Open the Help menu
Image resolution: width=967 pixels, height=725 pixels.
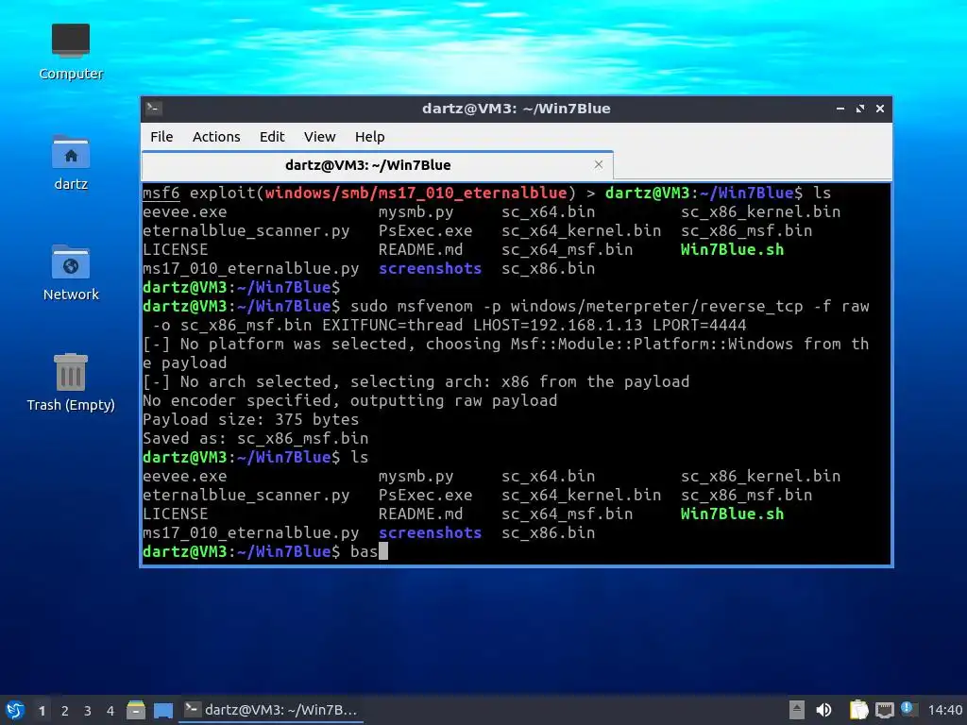(369, 137)
